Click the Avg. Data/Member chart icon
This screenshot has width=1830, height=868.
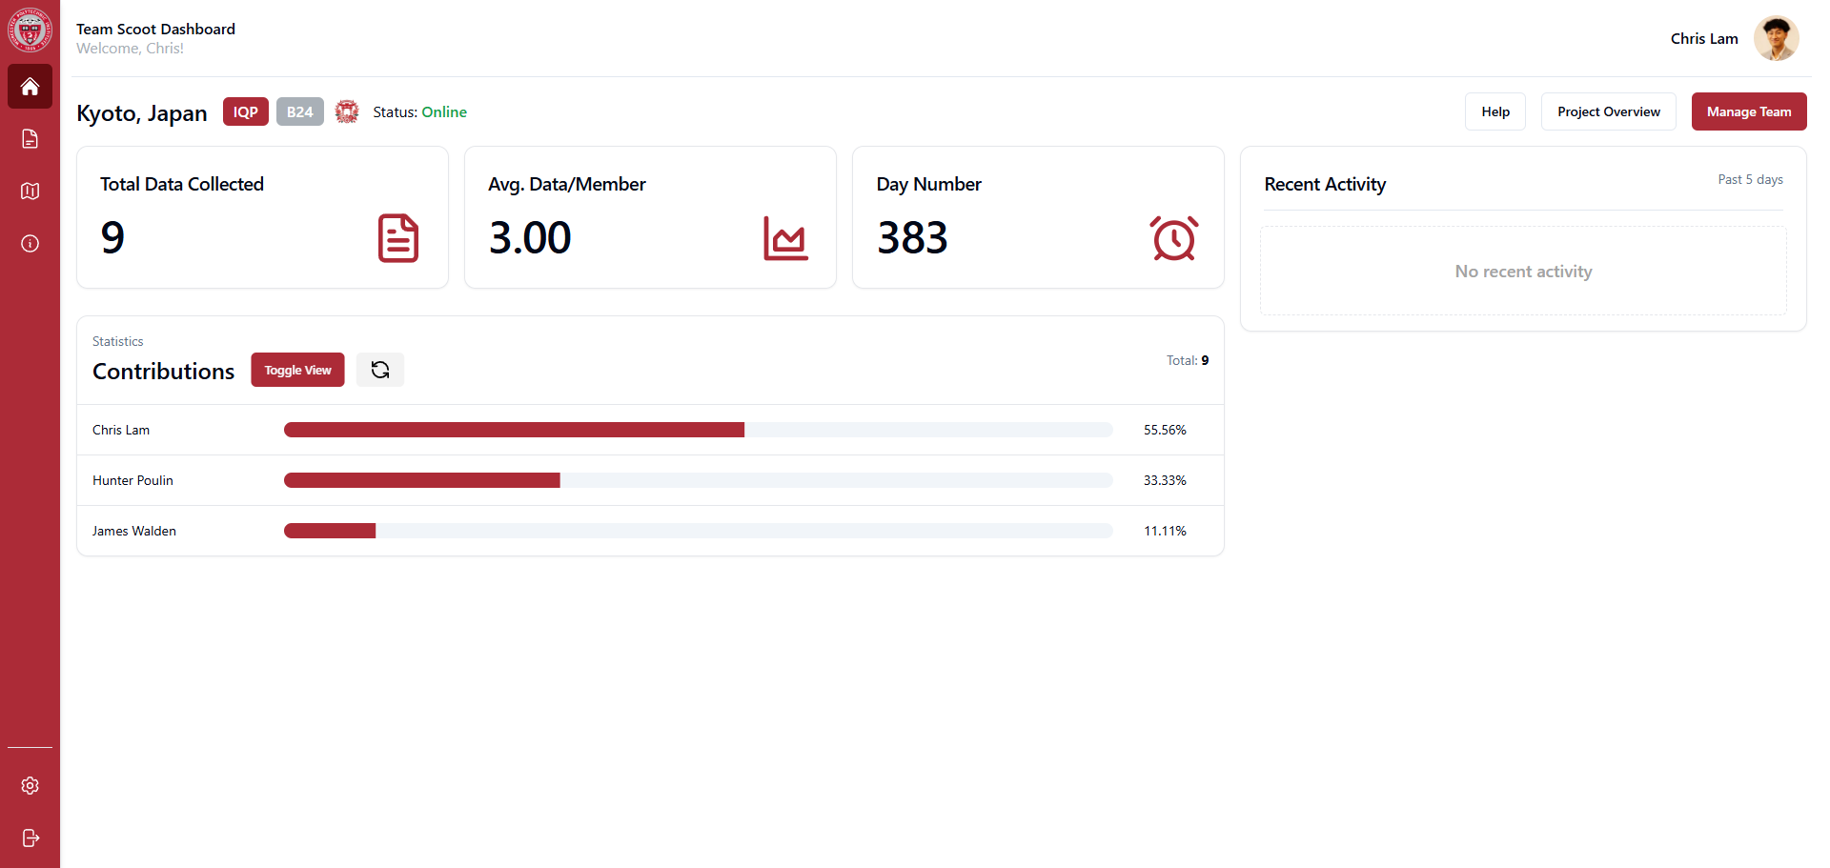[x=785, y=238]
